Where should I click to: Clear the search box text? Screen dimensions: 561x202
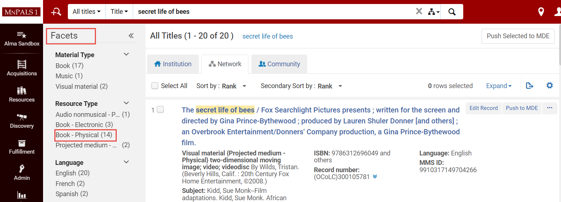click(419, 12)
